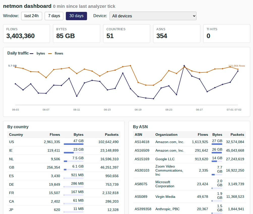Click the Organization column header
Screen dimensions: 253x214
[x=166, y=135]
